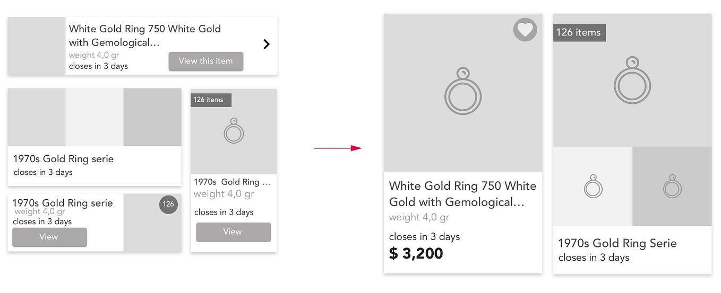Click middle light image of three-image card
This screenshot has width=721, height=293.
point(95,117)
